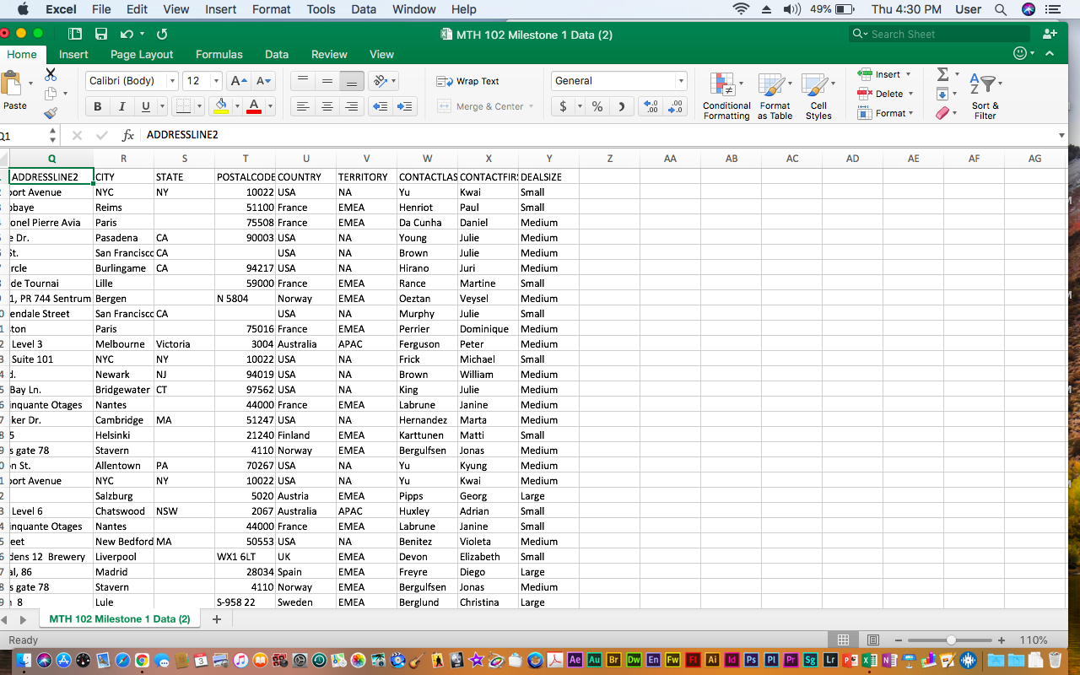
Task: Open the Fill down arrow icon
Action: 942,94
